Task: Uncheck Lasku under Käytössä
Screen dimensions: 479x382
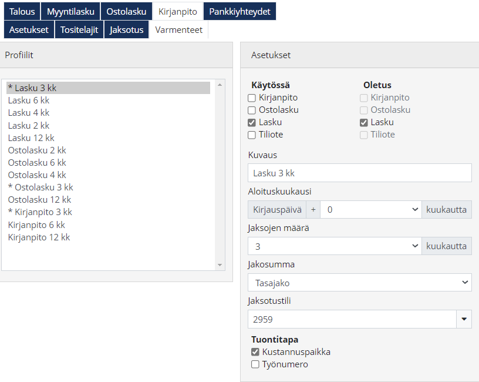Action: click(252, 123)
